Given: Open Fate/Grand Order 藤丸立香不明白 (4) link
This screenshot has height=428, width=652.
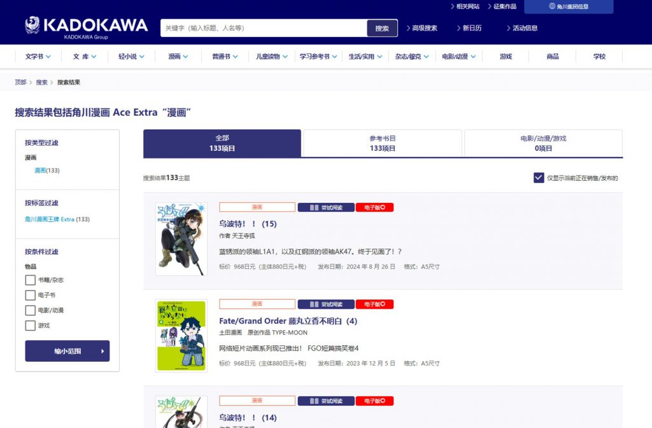Looking at the screenshot, I should coord(288,321).
